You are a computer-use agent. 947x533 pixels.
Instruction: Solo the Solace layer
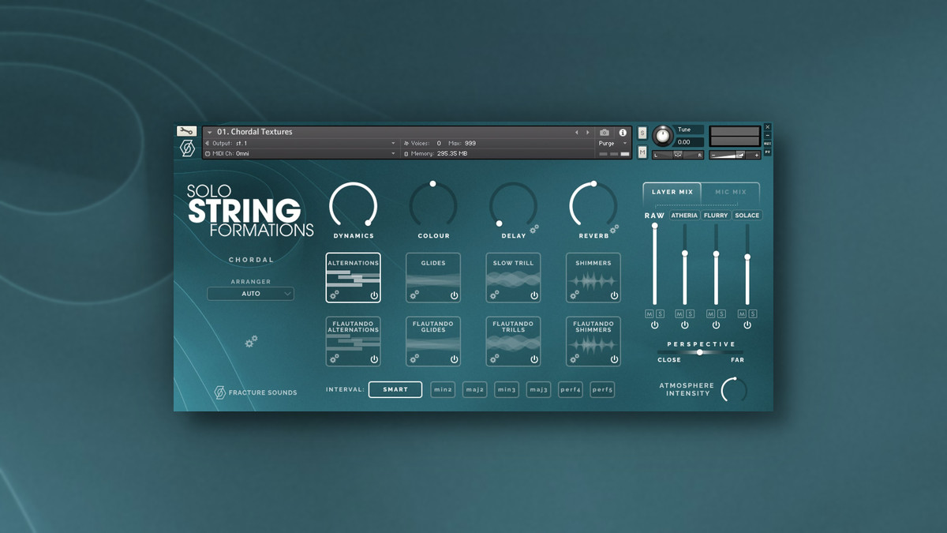(x=753, y=313)
